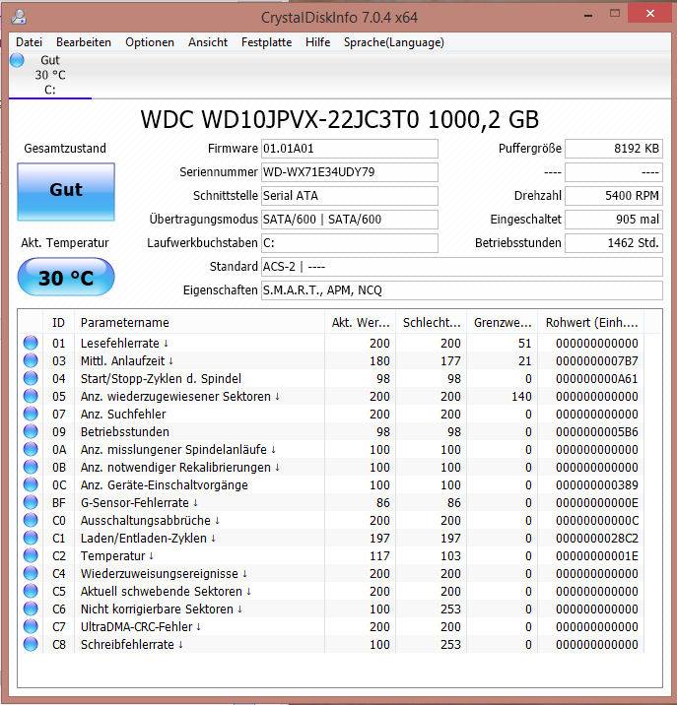Click the Firmware field 01.01A01

click(349, 149)
